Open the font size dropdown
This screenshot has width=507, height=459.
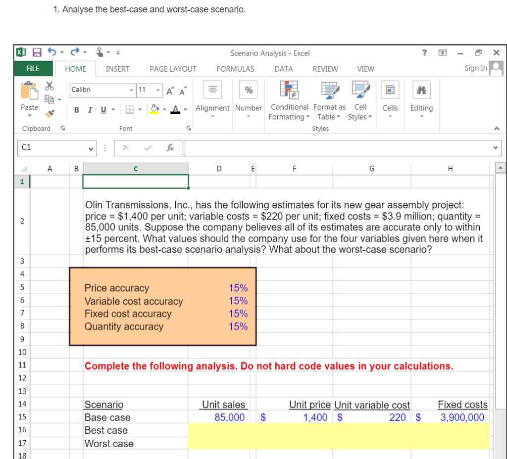click(158, 91)
